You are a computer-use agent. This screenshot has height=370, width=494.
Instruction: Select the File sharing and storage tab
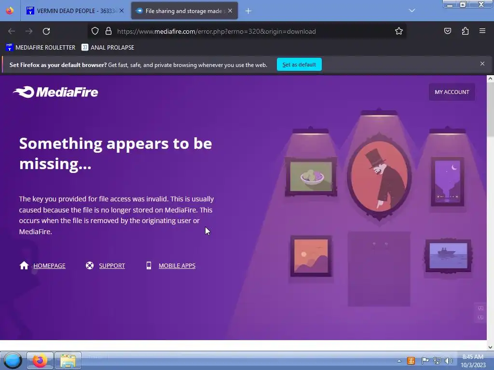(184, 11)
